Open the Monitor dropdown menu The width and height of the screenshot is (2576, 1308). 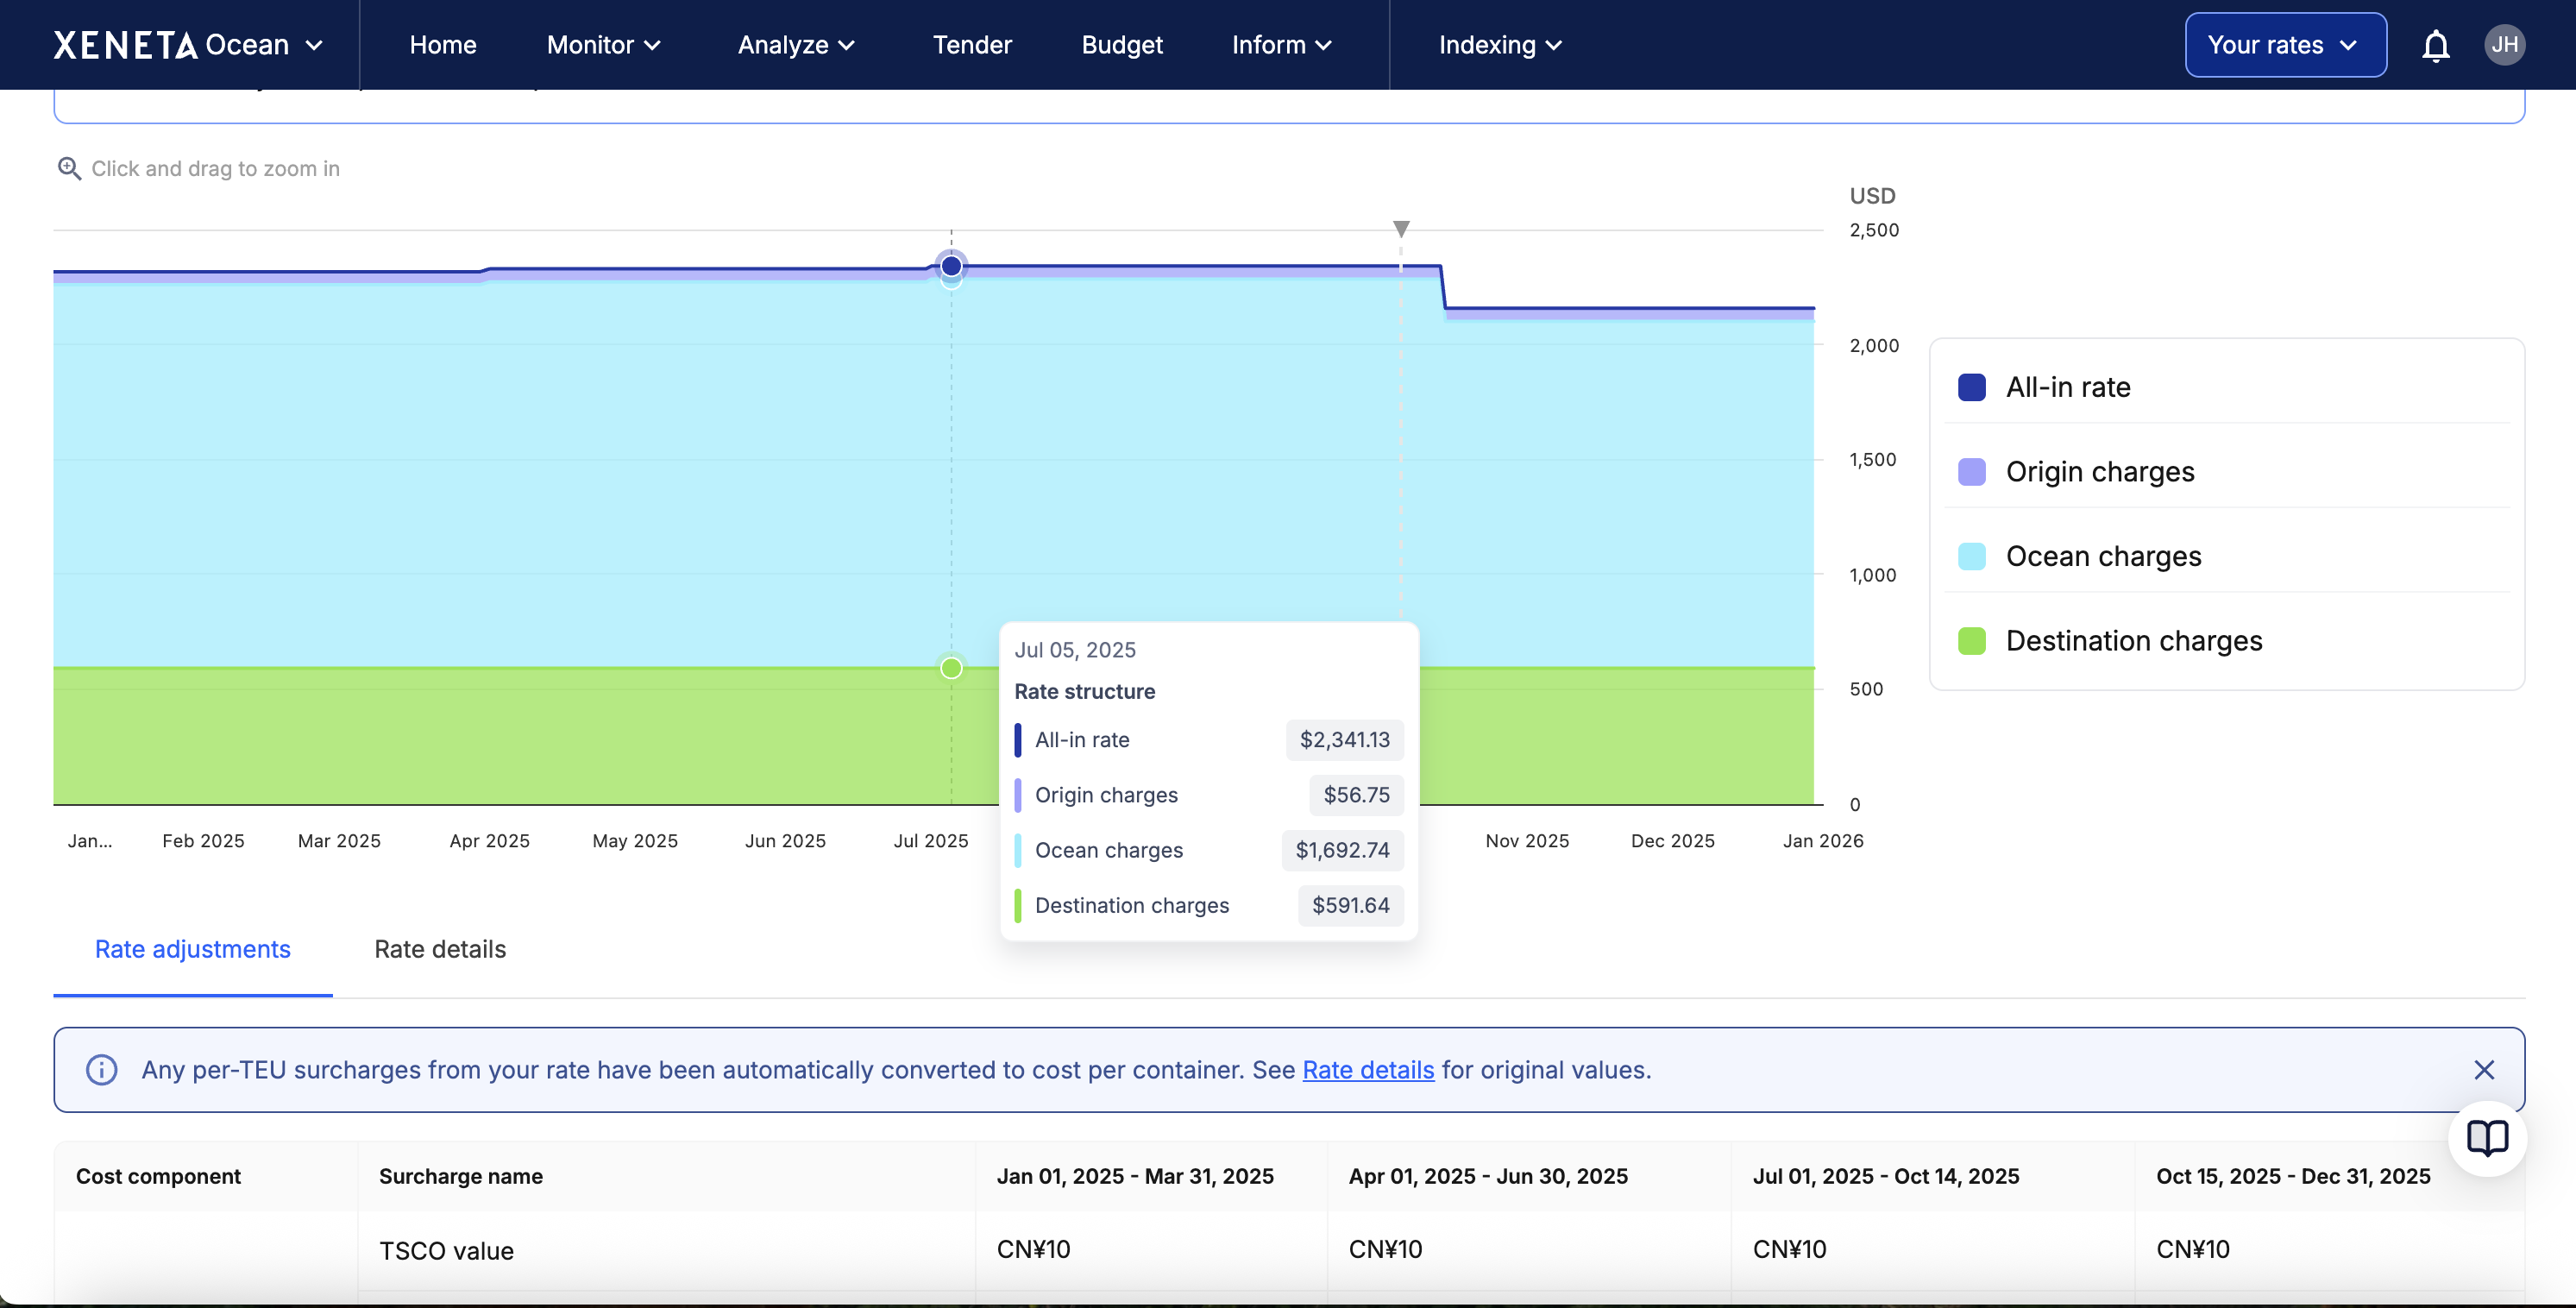[x=603, y=45]
